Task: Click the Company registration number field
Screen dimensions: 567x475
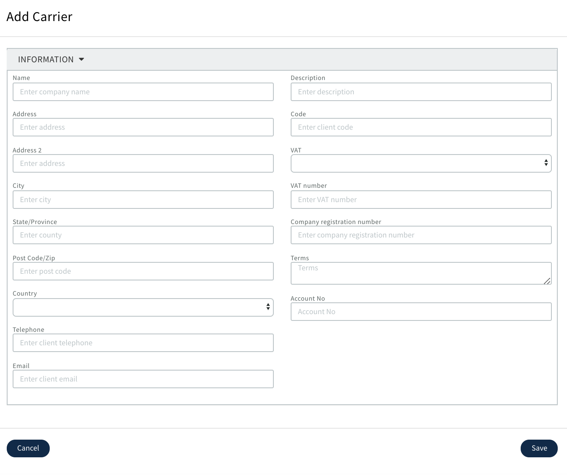Action: [421, 235]
